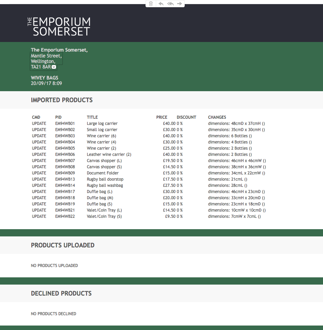
Task: Click the PID column header
Action: (x=58, y=117)
